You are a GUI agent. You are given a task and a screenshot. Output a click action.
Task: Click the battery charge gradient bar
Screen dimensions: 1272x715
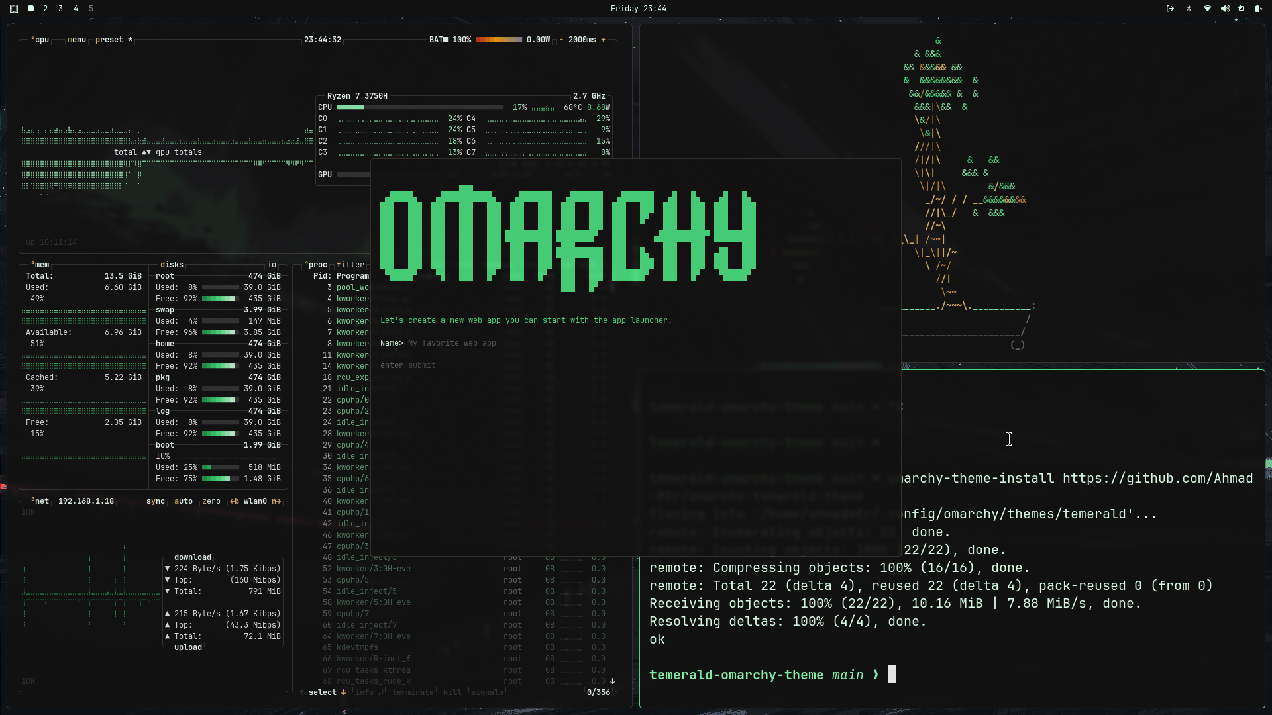tap(499, 39)
